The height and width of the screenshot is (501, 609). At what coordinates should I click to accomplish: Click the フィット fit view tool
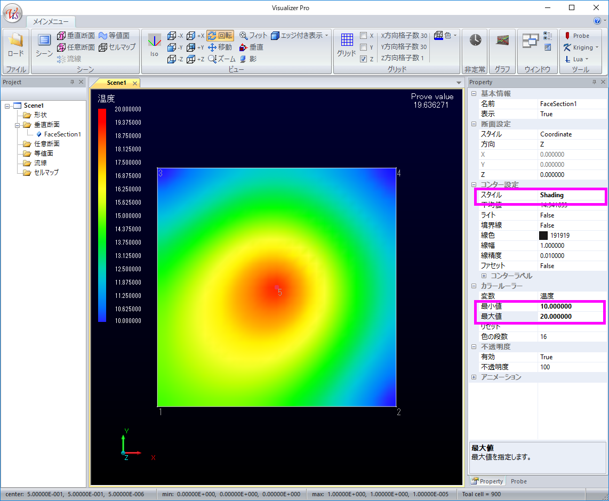click(x=253, y=36)
